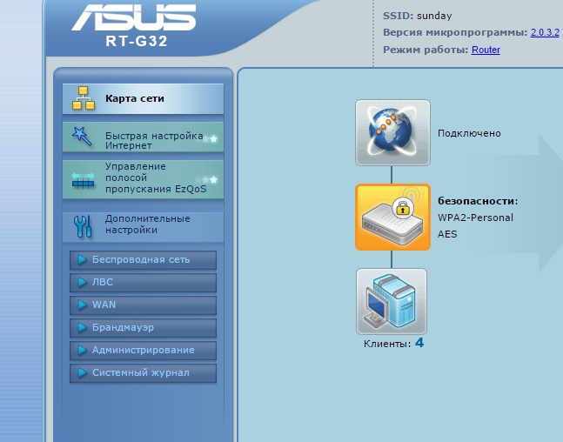
Task: Open the Системный журнал submenu label
Action: [x=141, y=372]
